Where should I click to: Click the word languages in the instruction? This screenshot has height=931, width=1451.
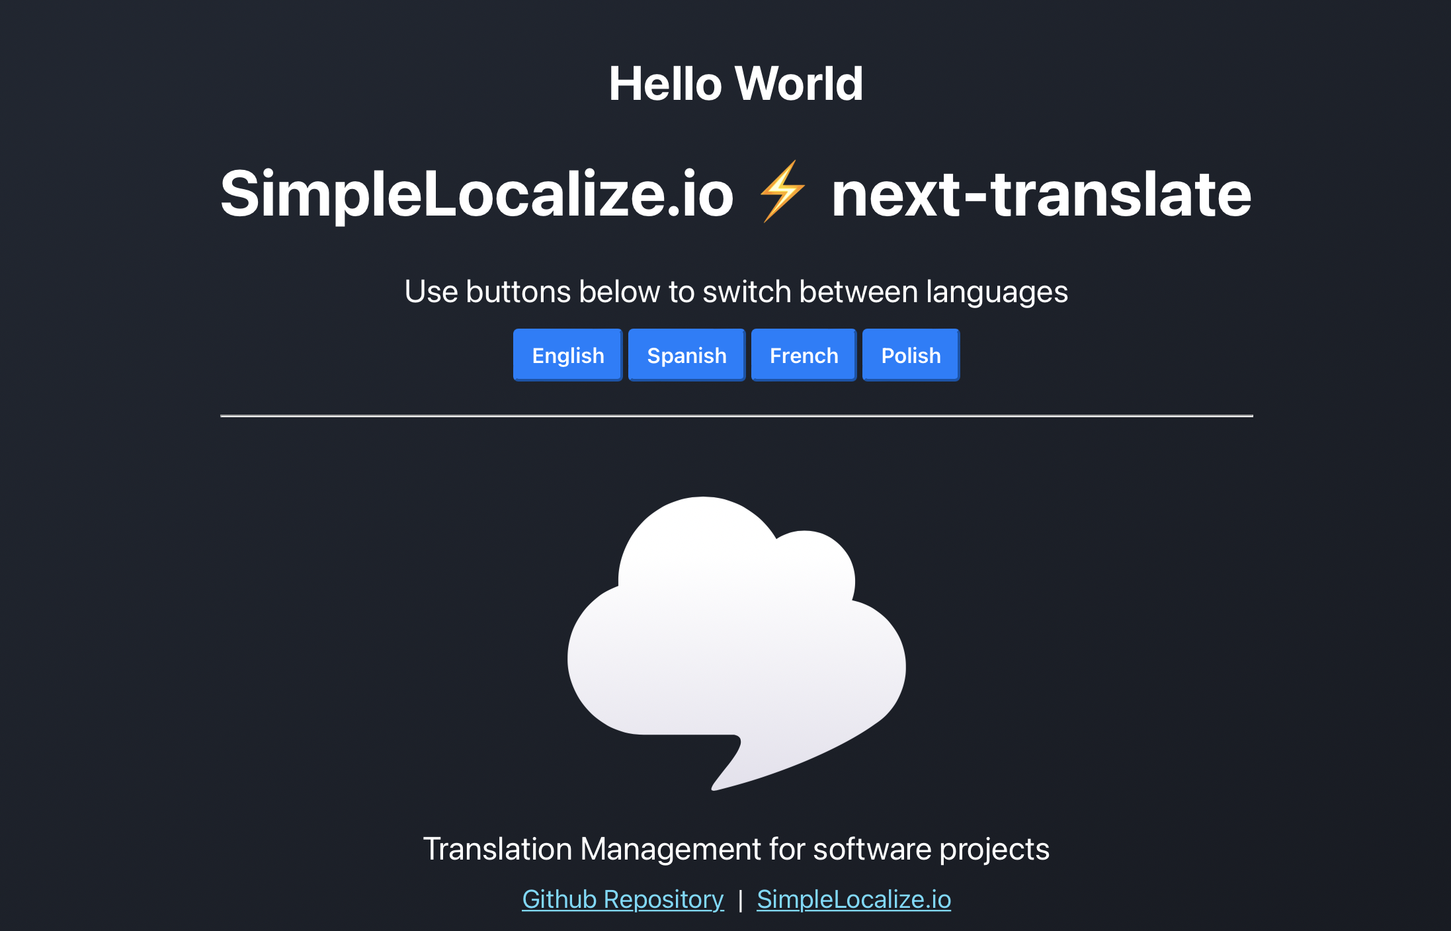pyautogui.click(x=997, y=292)
